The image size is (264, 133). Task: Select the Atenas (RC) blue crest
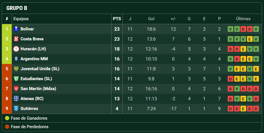click(x=16, y=99)
